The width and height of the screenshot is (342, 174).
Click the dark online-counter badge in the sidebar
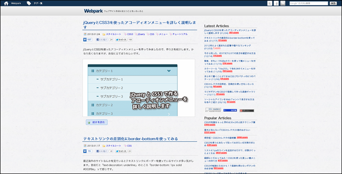tap(247, 111)
